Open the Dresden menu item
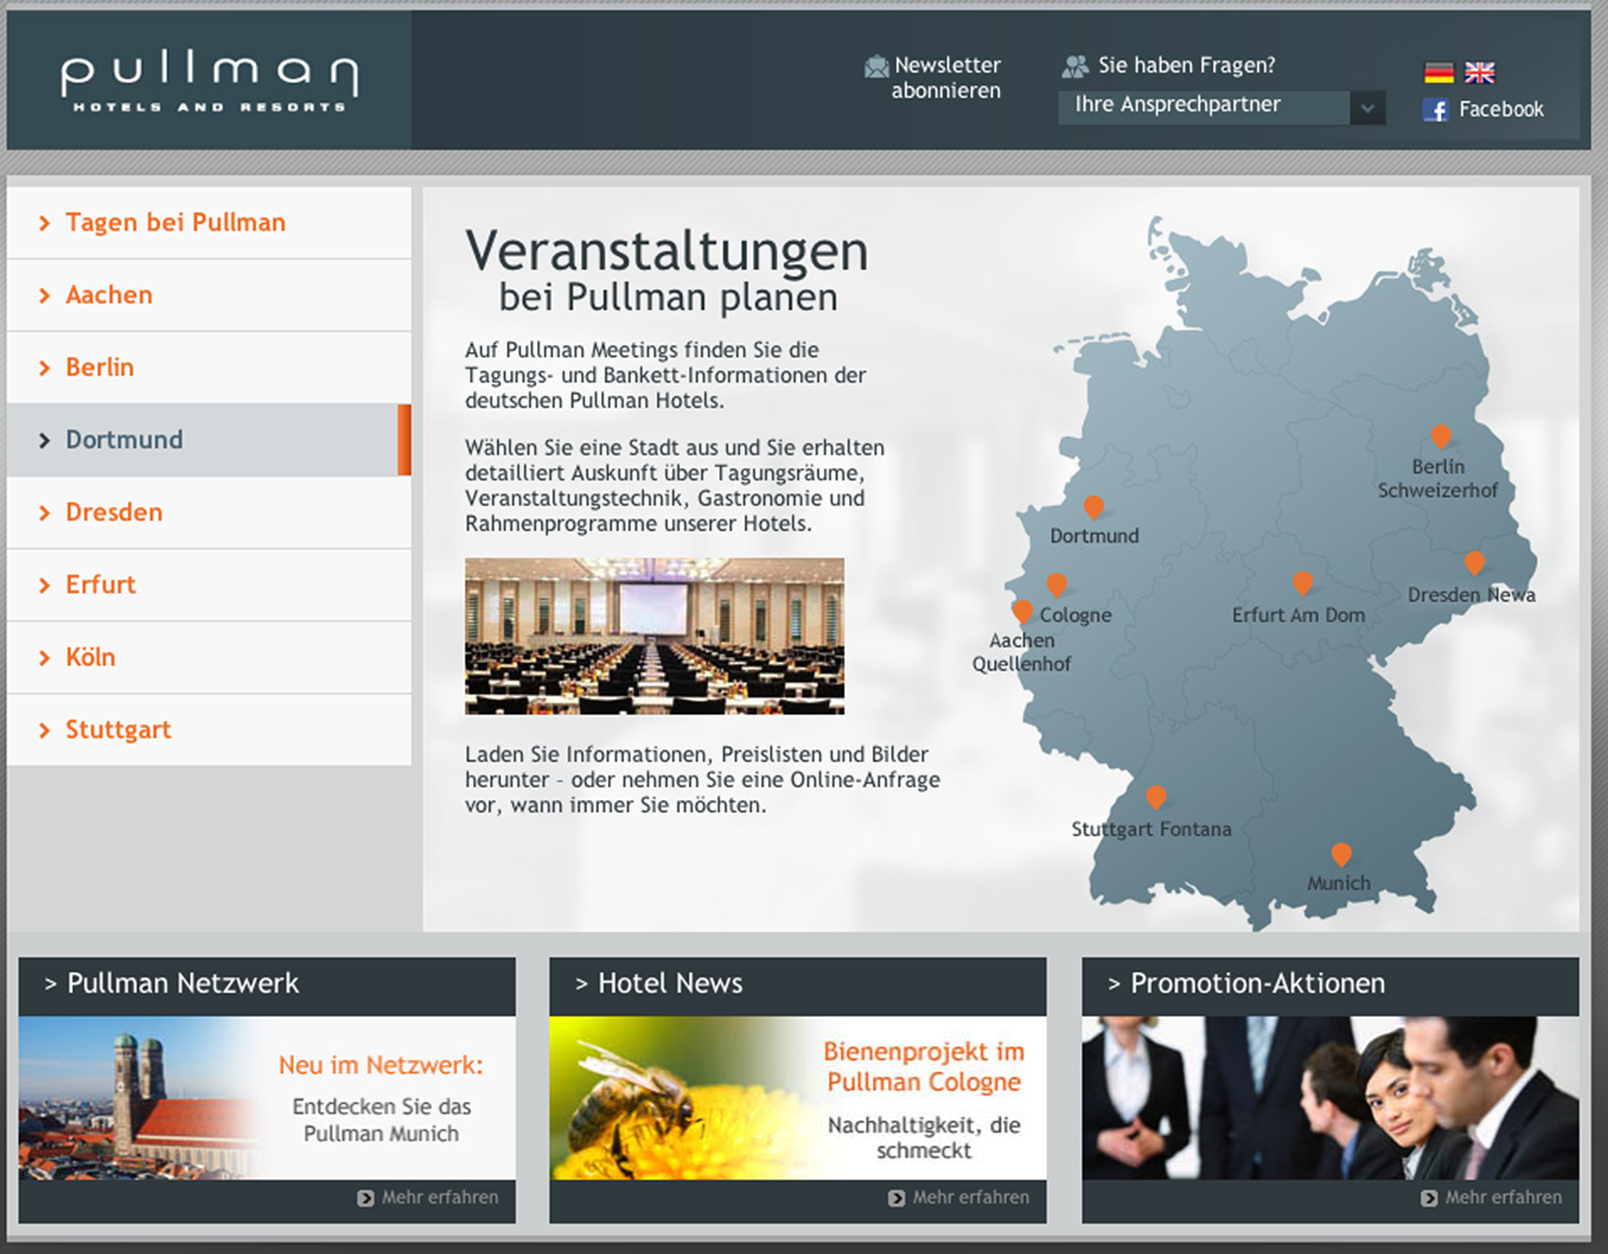This screenshot has width=1608, height=1254. point(209,513)
